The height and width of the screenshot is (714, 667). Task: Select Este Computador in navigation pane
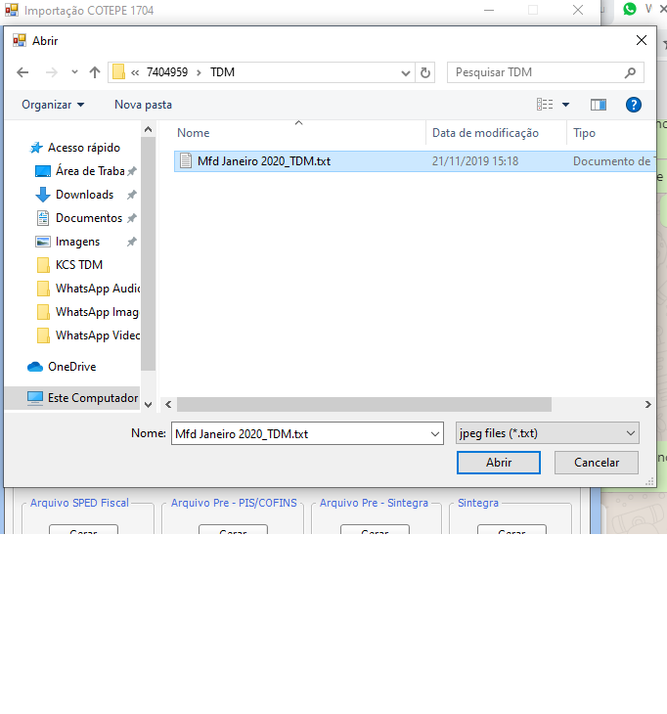(x=93, y=398)
